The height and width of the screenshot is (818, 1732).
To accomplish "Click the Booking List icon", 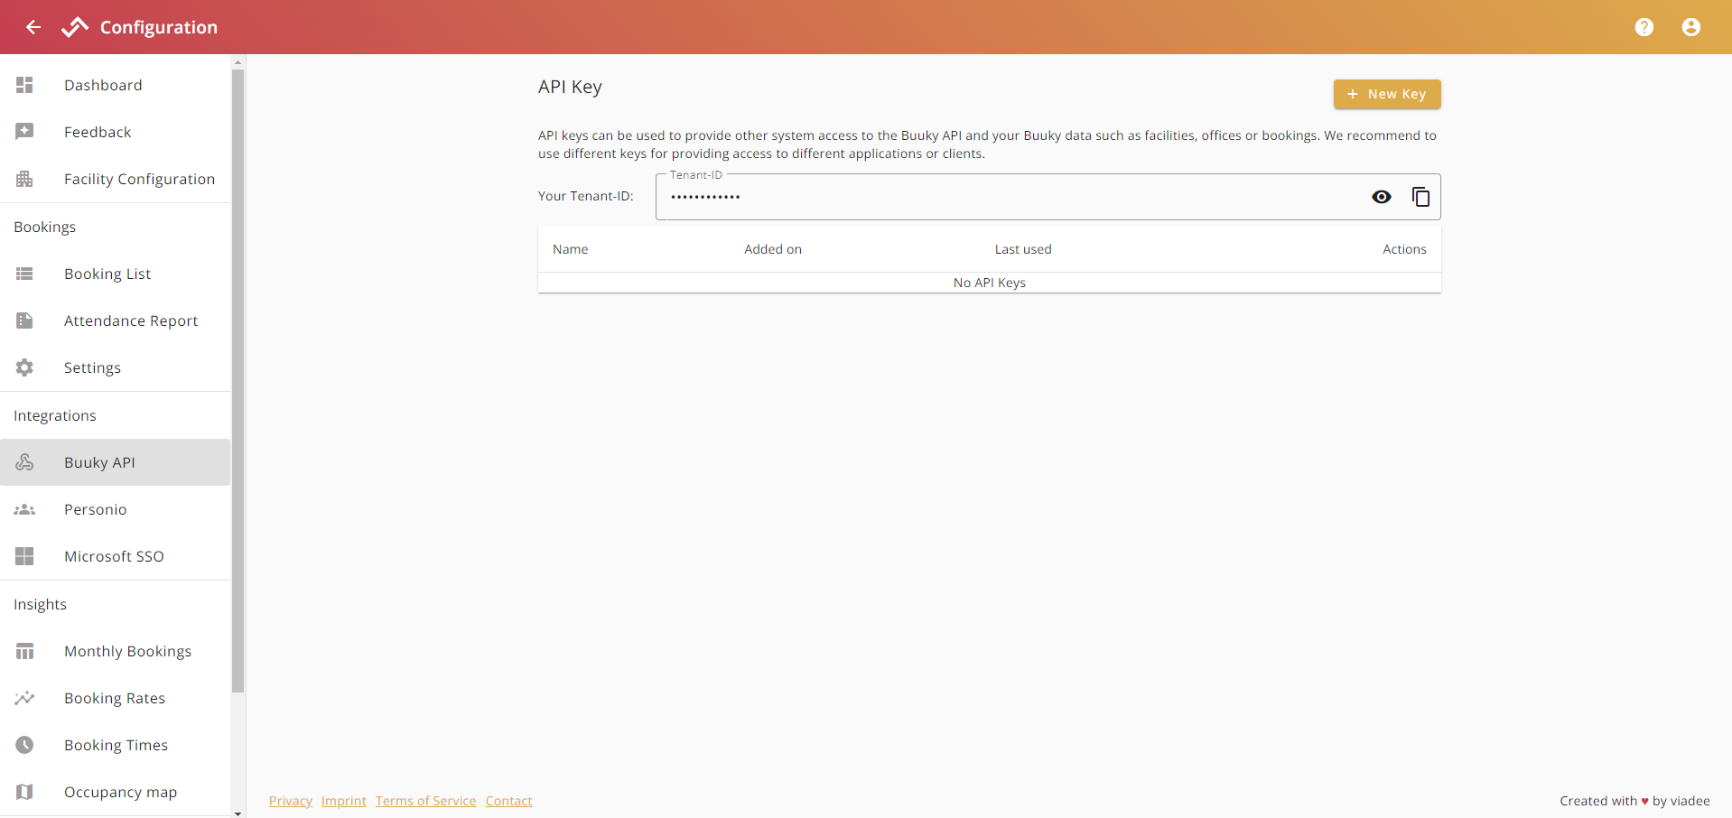I will 24,274.
